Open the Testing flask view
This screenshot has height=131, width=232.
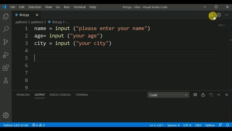click(6, 80)
